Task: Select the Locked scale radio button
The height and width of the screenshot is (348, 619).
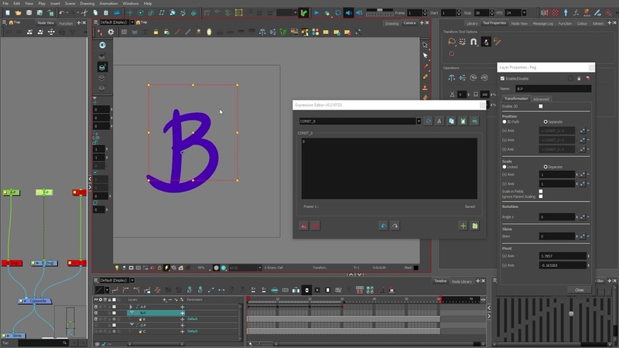Action: pyautogui.click(x=505, y=166)
